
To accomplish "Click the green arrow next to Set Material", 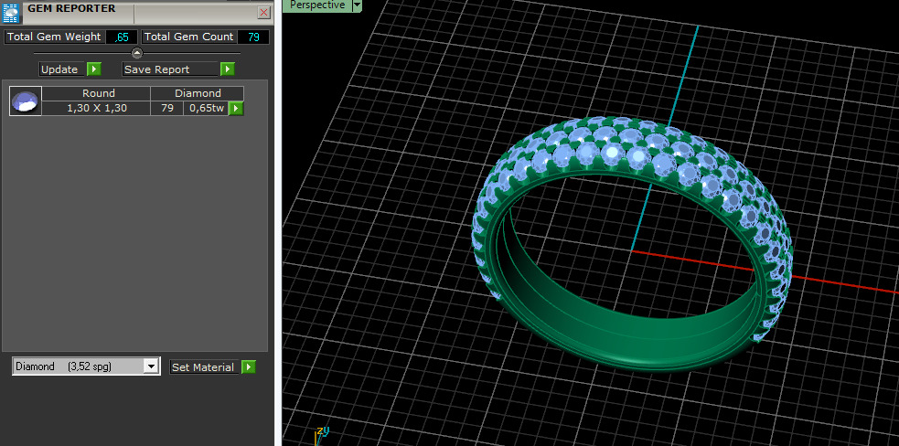I will (x=248, y=367).
